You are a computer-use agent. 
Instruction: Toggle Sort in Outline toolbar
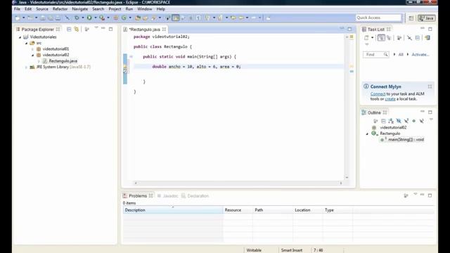click(x=391, y=121)
